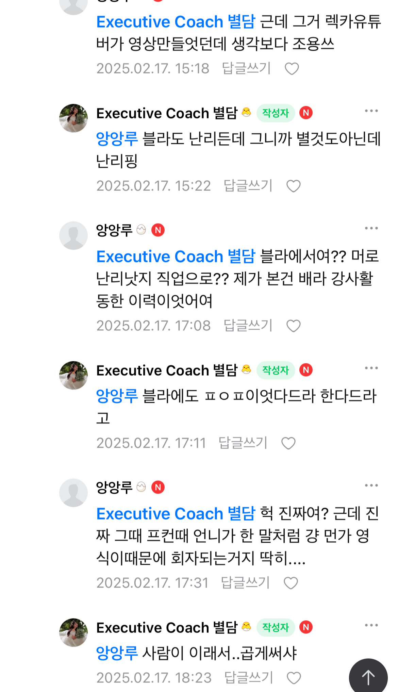Open more options for the 18:23 comment
398x692 pixels.
(x=371, y=625)
